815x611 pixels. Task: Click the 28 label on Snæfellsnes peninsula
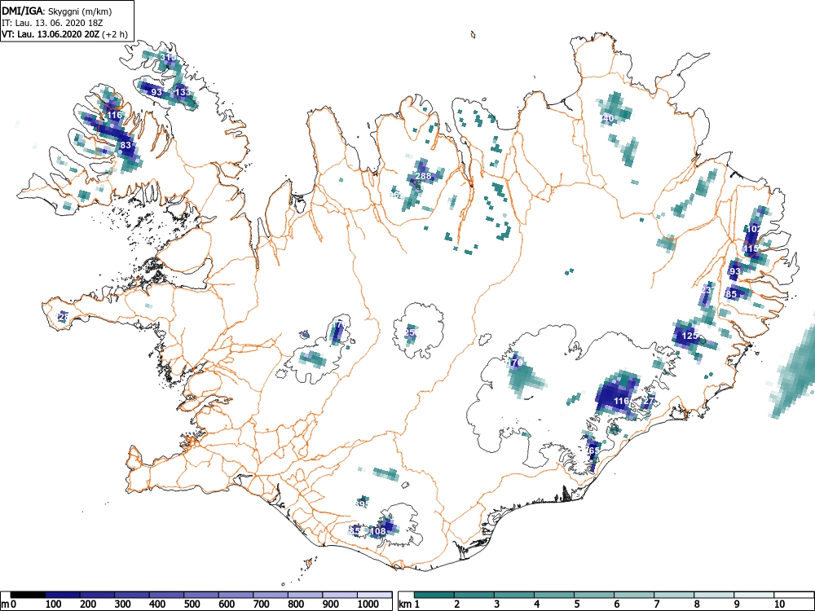[64, 316]
